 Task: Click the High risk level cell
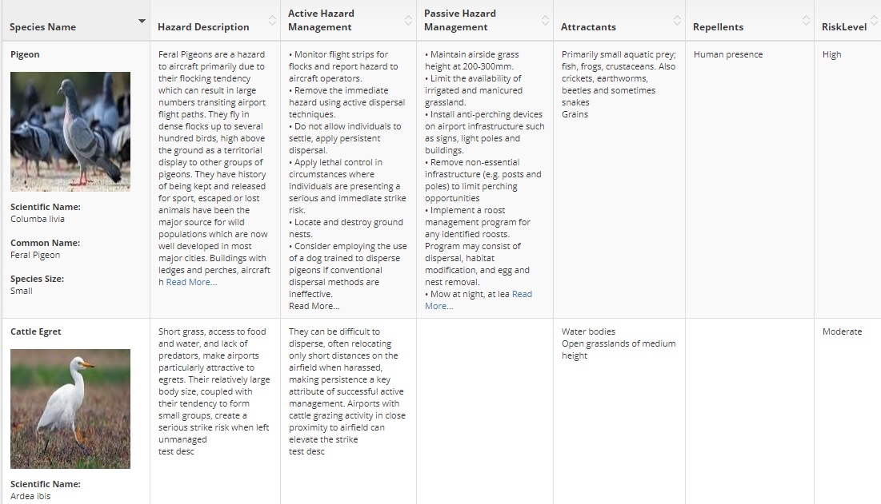click(x=831, y=54)
